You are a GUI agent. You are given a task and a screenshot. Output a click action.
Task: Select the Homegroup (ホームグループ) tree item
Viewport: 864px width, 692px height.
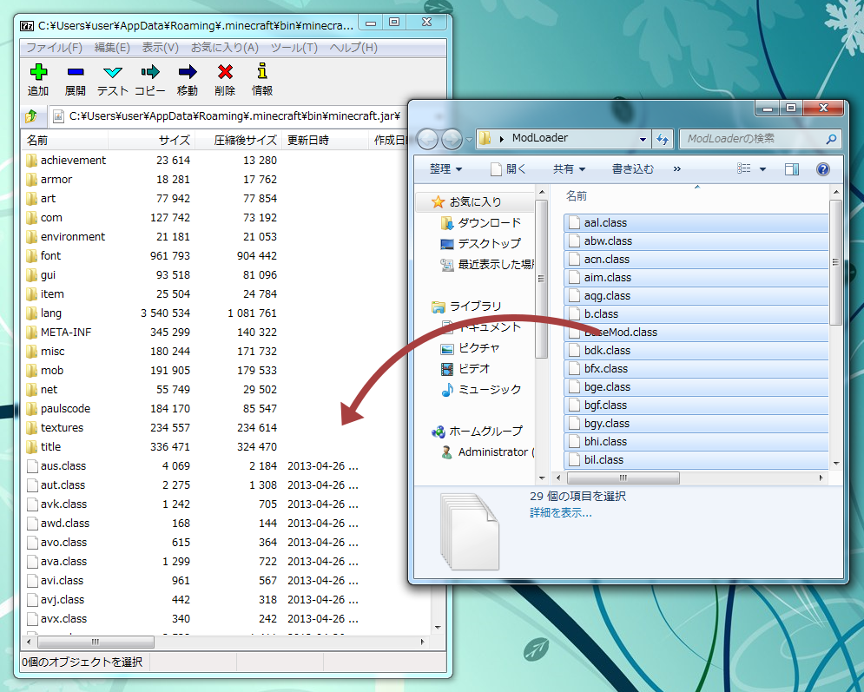478,432
